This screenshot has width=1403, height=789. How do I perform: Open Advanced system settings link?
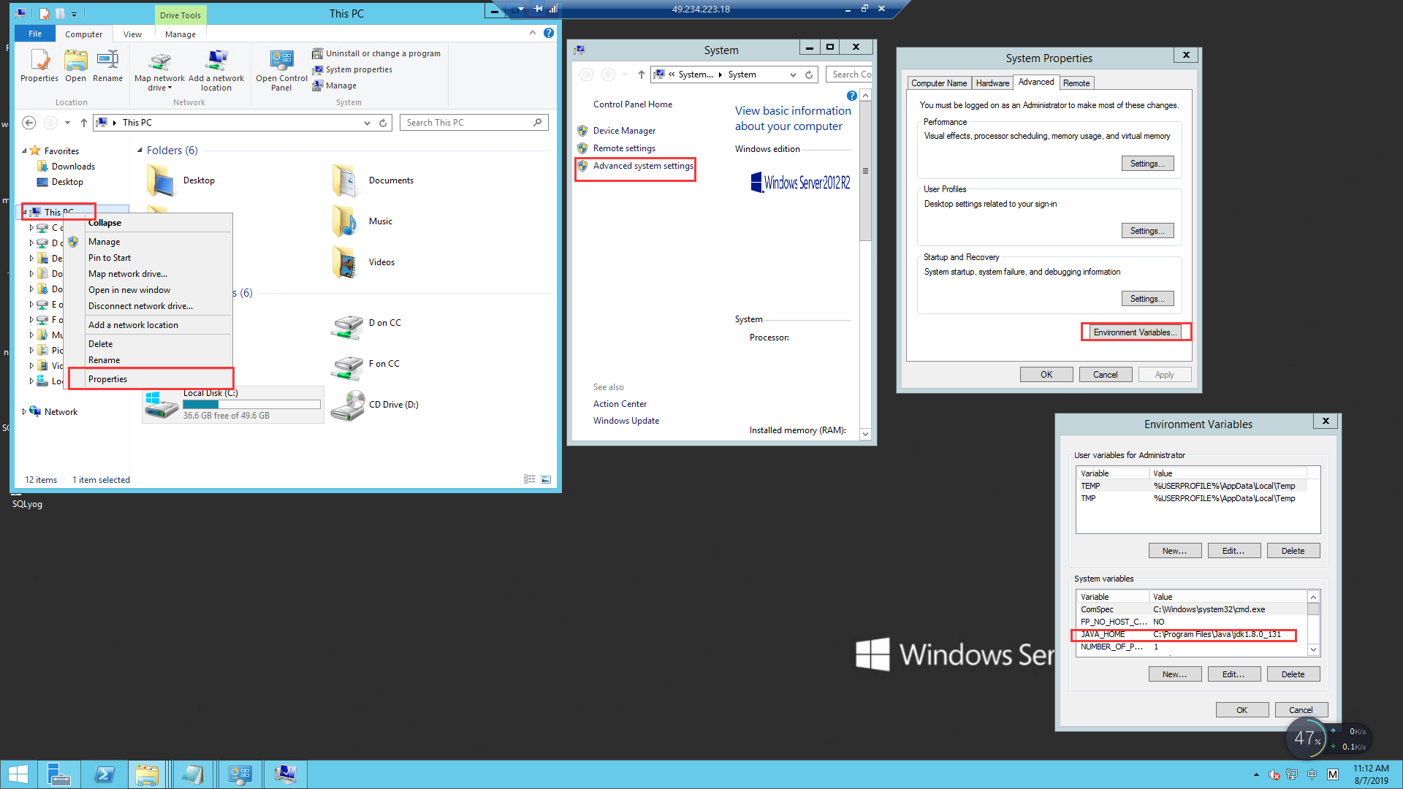click(x=642, y=166)
